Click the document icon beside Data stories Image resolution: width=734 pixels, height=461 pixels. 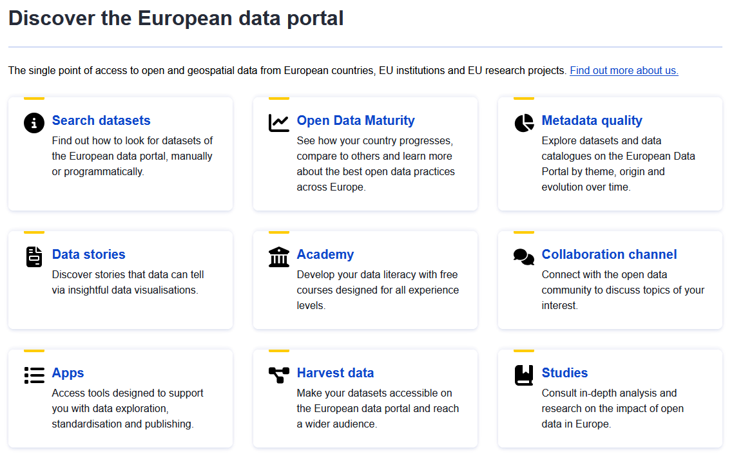(x=34, y=256)
